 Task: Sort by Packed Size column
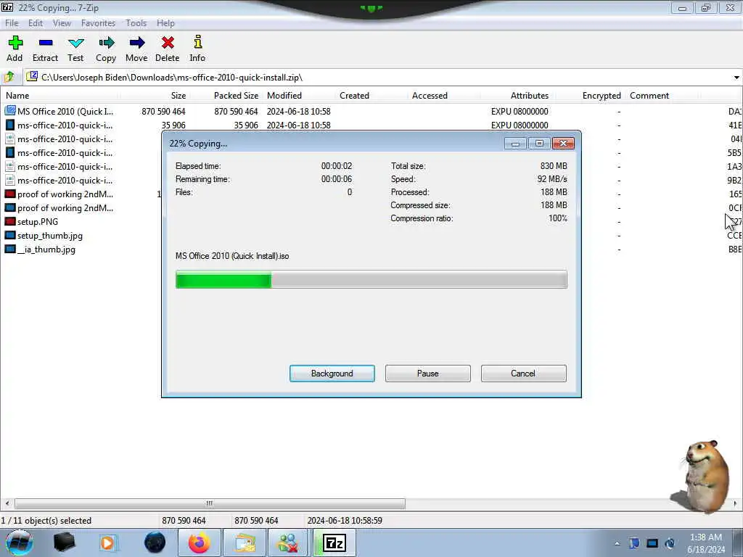226,95
